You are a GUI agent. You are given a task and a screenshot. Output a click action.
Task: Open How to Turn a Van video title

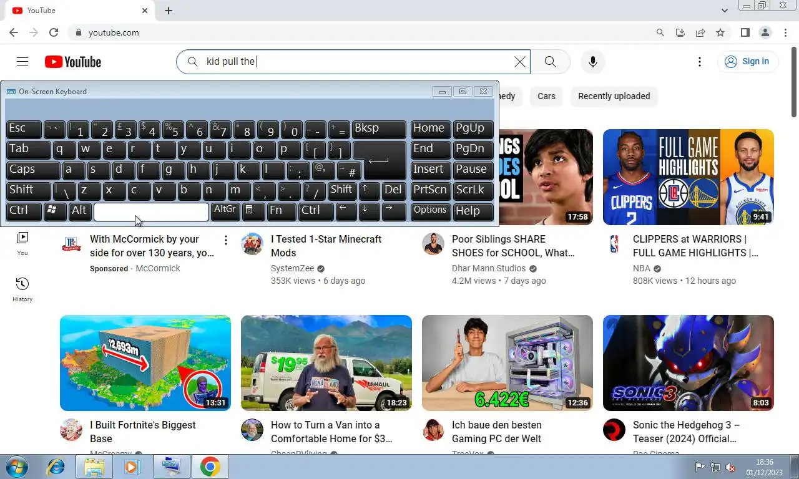331,432
